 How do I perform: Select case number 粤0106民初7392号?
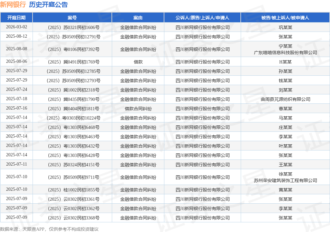tap(74, 49)
